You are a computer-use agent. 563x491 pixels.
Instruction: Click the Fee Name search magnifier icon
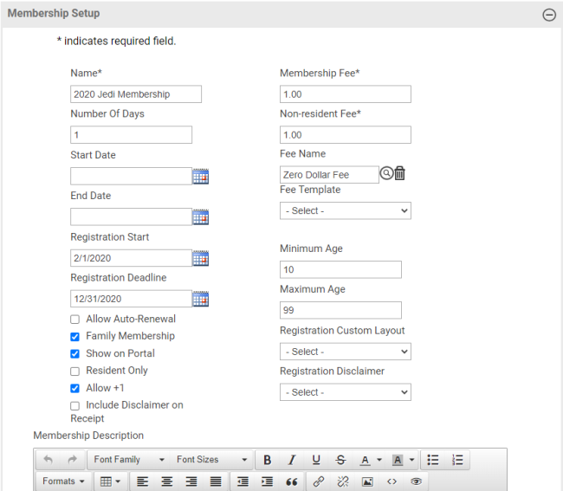(x=386, y=174)
